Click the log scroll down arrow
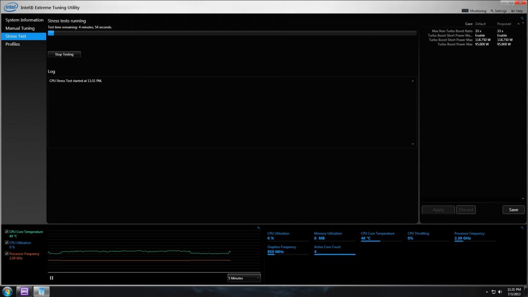The image size is (528, 297). (413, 144)
